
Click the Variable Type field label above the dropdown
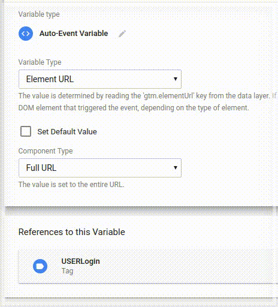coord(40,62)
